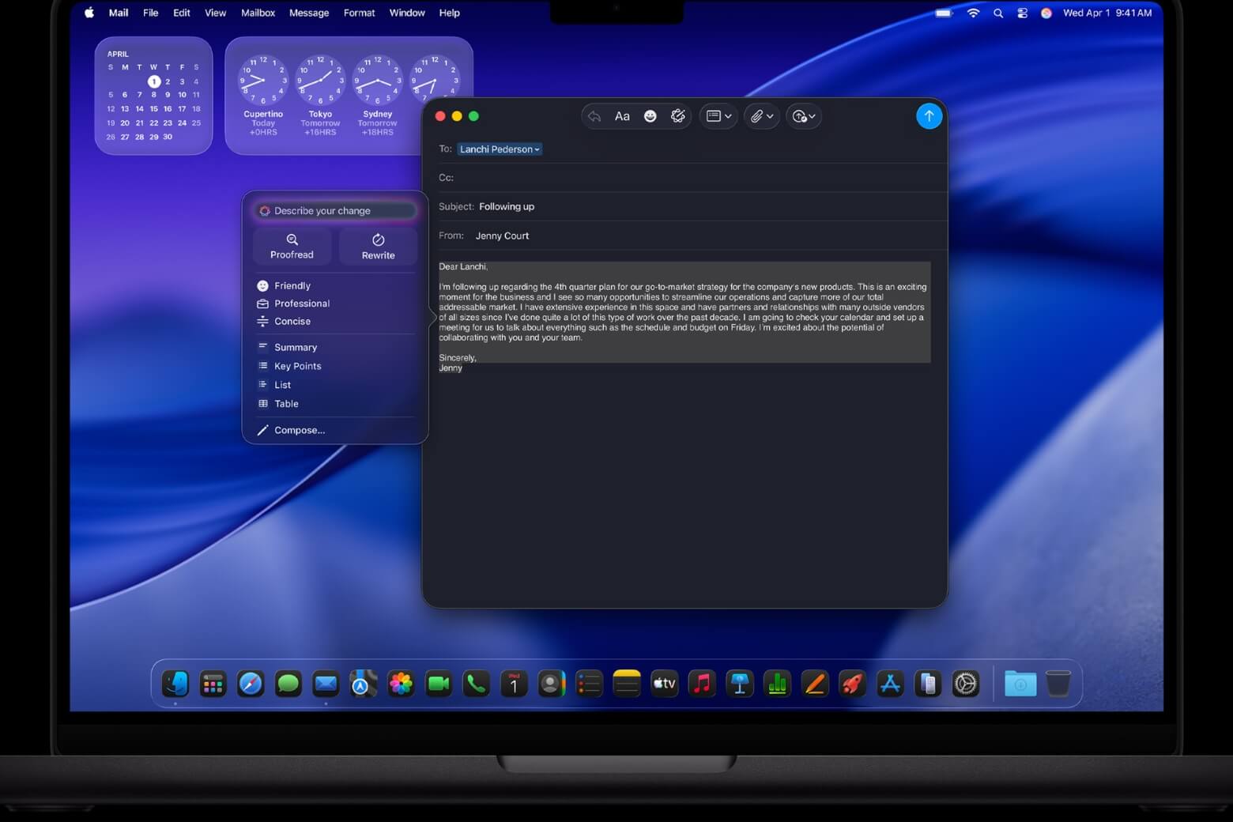Choose Key Points in Writing Tools

tap(297, 366)
